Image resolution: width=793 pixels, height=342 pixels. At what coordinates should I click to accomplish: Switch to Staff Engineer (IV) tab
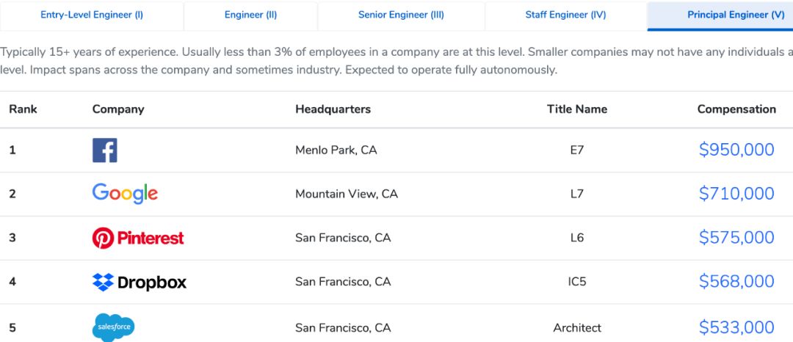tap(565, 15)
